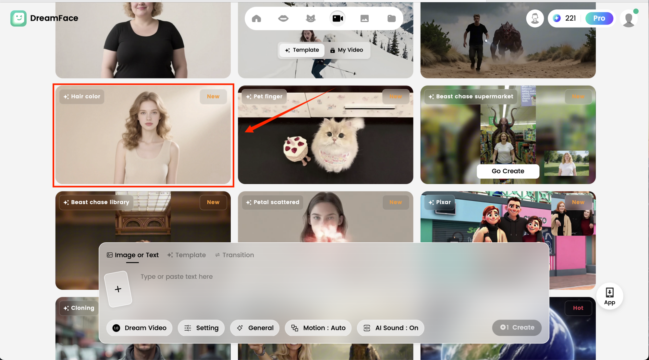Click the New badge on Pixar card
649x360 pixels.
coord(578,202)
